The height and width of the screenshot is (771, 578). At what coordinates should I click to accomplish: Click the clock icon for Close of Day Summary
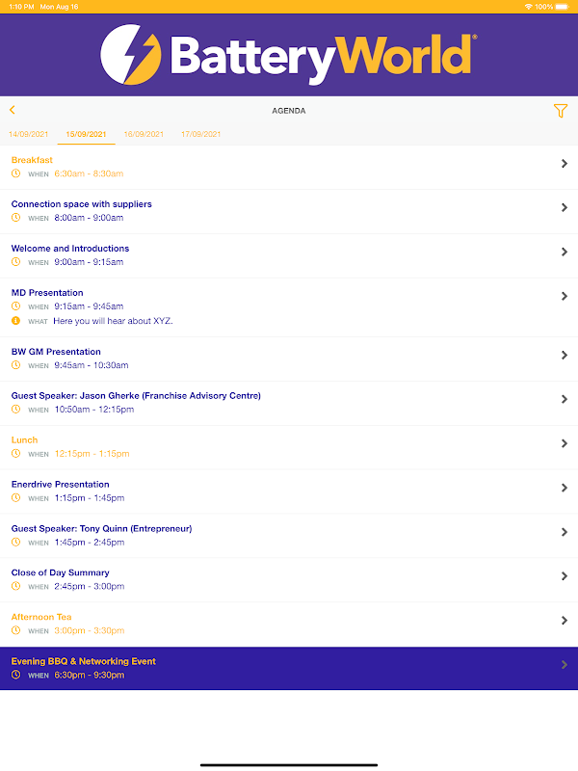pyautogui.click(x=15, y=586)
